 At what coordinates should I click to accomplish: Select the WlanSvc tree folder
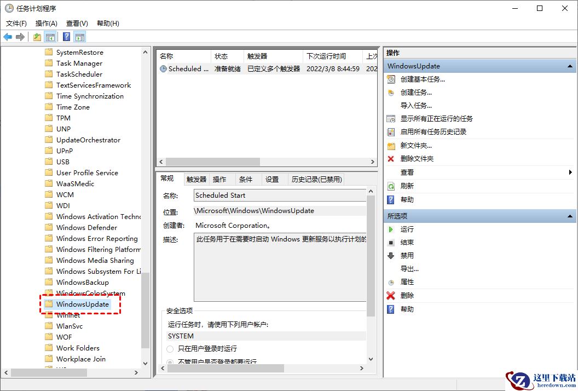[70, 326]
